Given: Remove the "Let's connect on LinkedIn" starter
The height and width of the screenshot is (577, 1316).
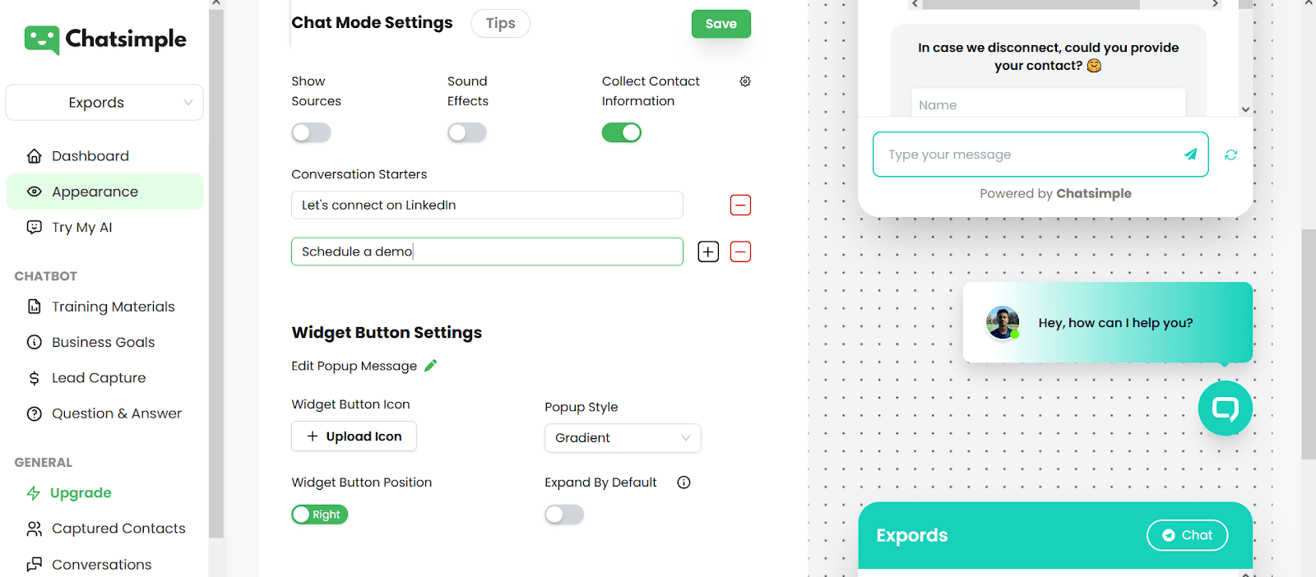Looking at the screenshot, I should click(740, 205).
